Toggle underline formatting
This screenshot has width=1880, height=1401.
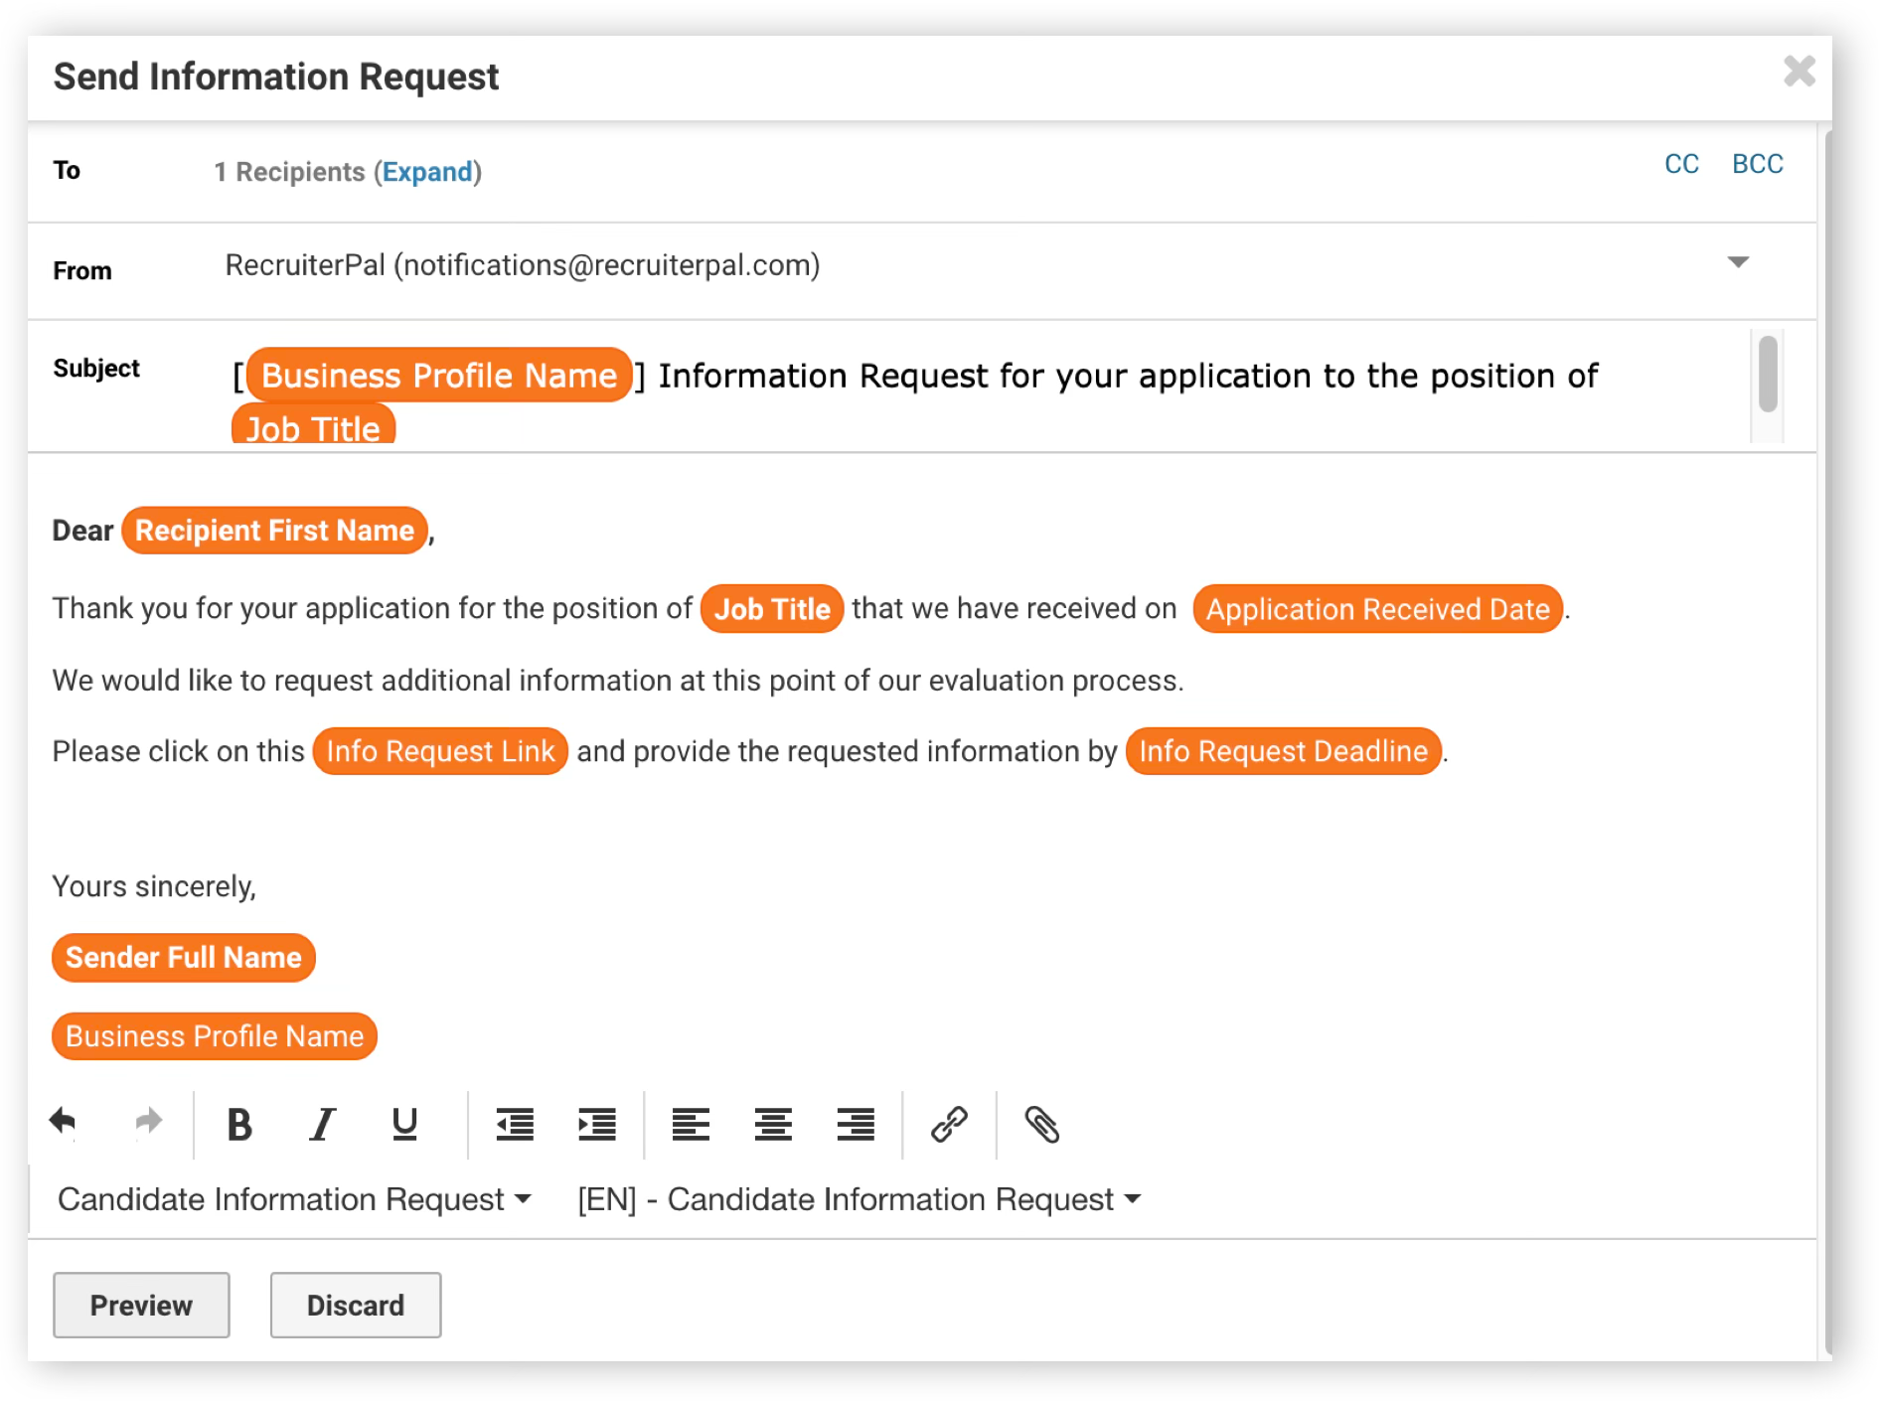click(404, 1125)
